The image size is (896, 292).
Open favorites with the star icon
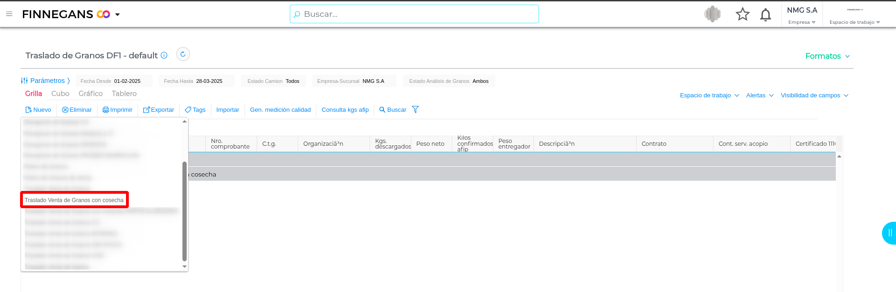pos(742,14)
